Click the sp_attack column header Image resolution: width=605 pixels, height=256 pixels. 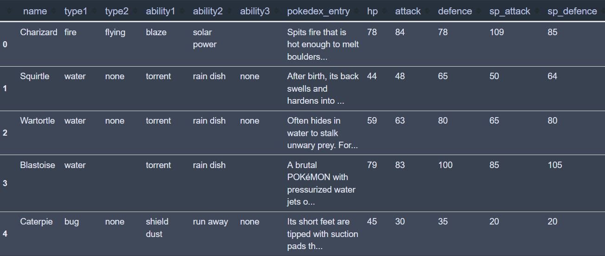click(x=509, y=11)
